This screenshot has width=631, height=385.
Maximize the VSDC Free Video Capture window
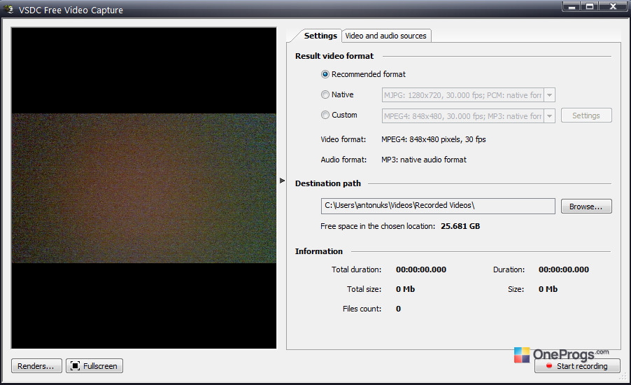590,6
